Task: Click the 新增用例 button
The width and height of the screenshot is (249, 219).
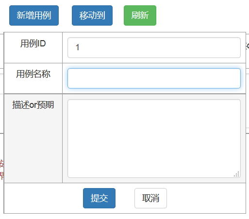Action: tap(34, 15)
